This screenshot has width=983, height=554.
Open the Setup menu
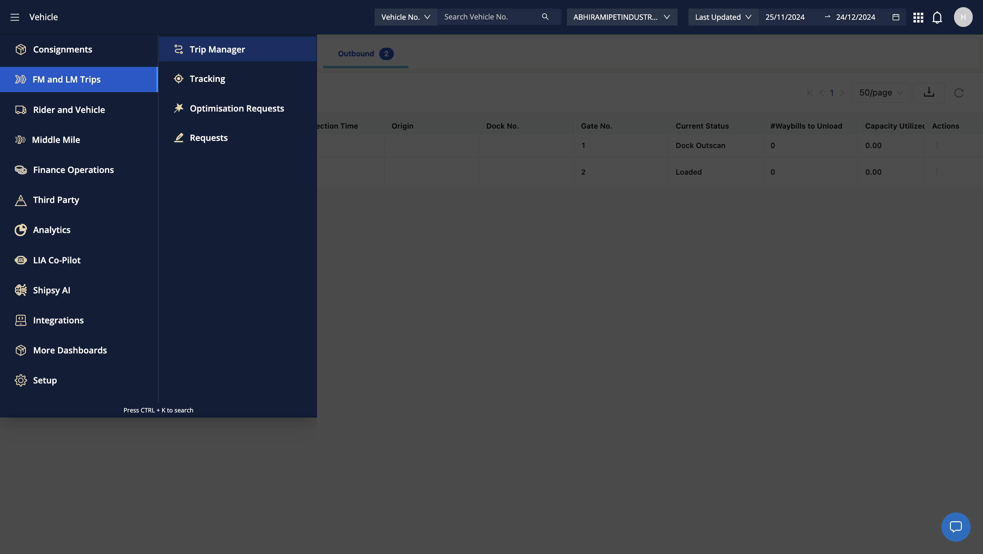click(x=79, y=380)
